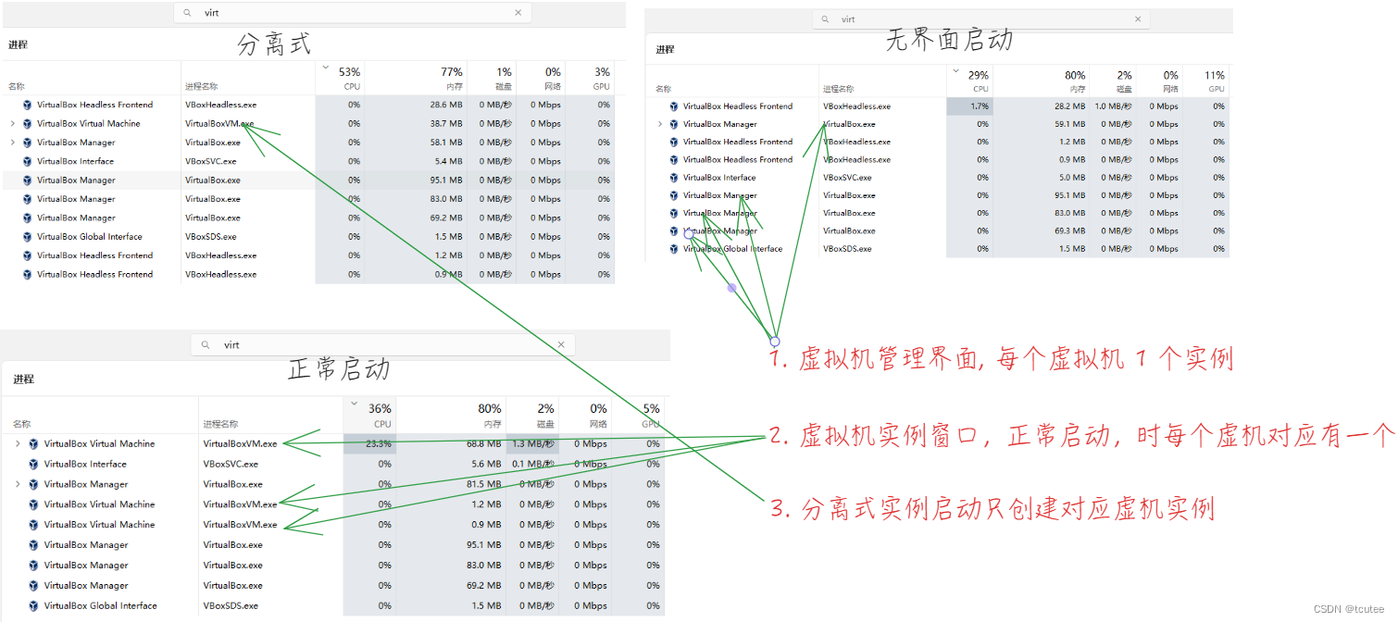Image resolution: width=1398 pixels, height=622 pixels.
Task: Click Headless Frontend 1.2 MB icon, 53% CPU panel
Action: (x=28, y=255)
